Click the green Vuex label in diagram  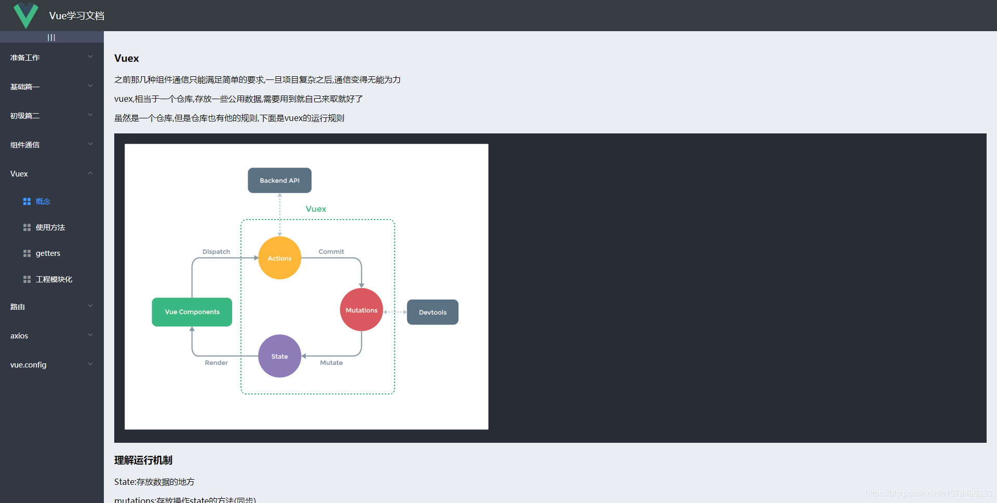pyautogui.click(x=316, y=209)
